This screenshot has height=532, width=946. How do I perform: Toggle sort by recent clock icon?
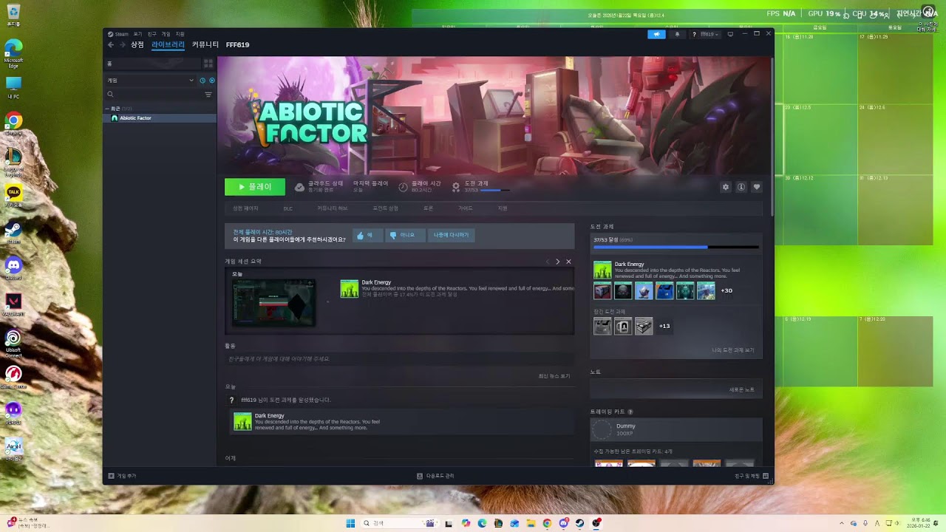pyautogui.click(x=203, y=81)
